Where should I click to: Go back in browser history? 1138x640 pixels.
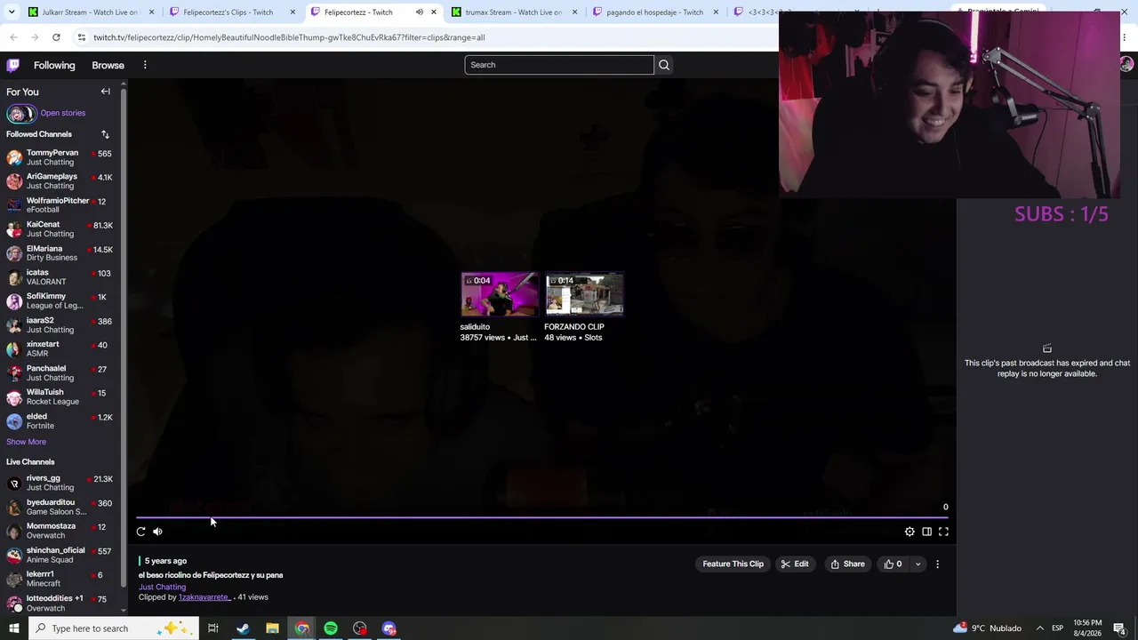13,37
